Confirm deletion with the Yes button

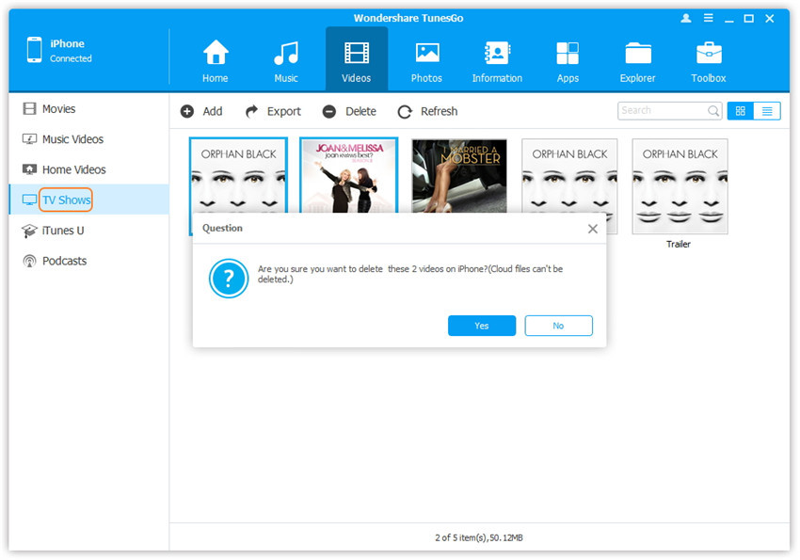[482, 326]
